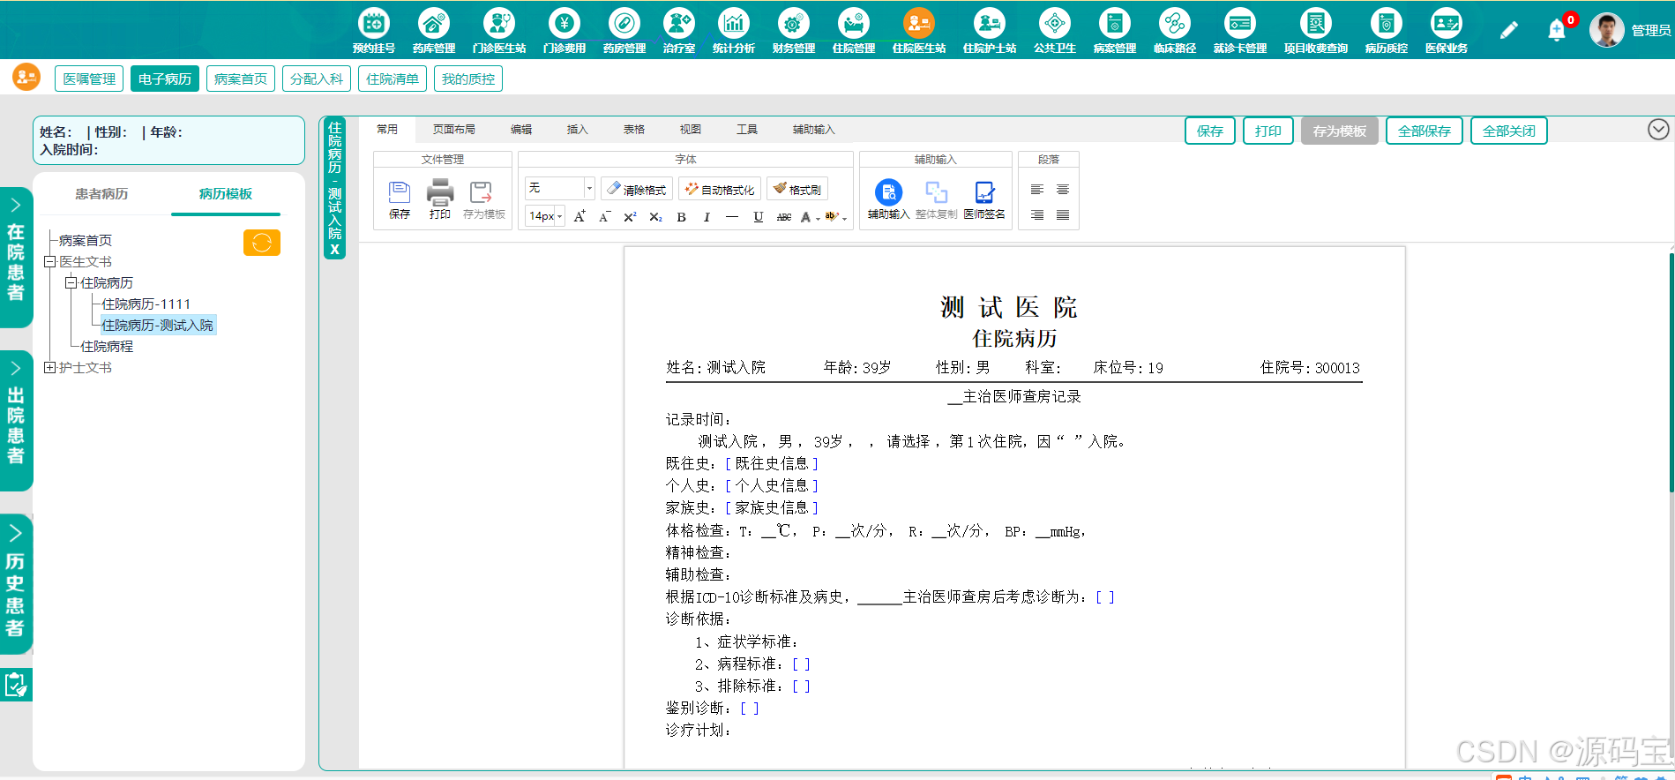Open the 医嘱管理 tab
The image size is (1675, 780).
(89, 79)
